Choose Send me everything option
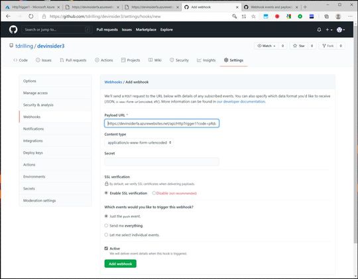358x279 pixels. click(106, 225)
